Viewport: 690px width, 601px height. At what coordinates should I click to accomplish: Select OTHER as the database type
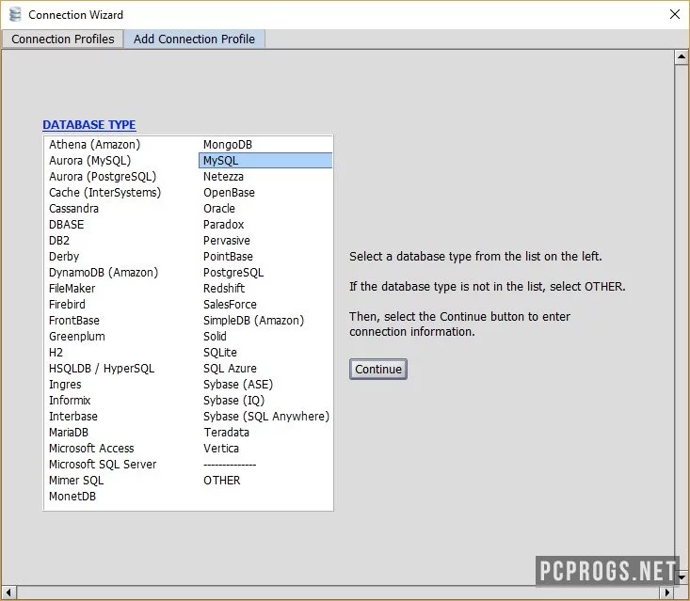pos(222,480)
